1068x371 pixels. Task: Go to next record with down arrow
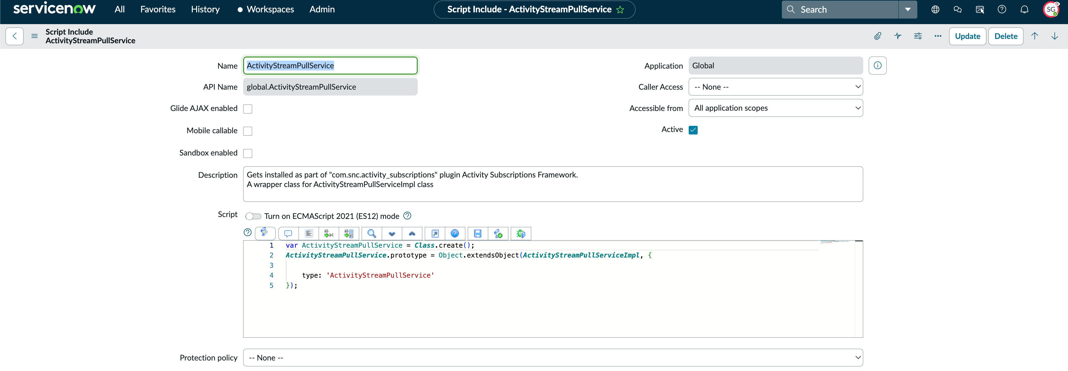(1055, 36)
